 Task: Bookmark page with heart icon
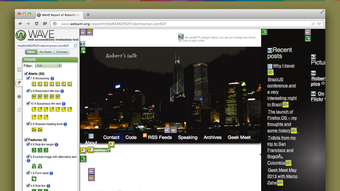pos(319,24)
